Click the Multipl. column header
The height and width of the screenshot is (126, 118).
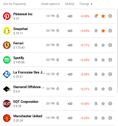click(x=70, y=4)
